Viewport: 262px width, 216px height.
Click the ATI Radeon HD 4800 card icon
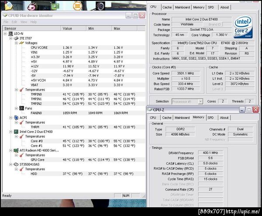pyautogui.click(x=16, y=150)
